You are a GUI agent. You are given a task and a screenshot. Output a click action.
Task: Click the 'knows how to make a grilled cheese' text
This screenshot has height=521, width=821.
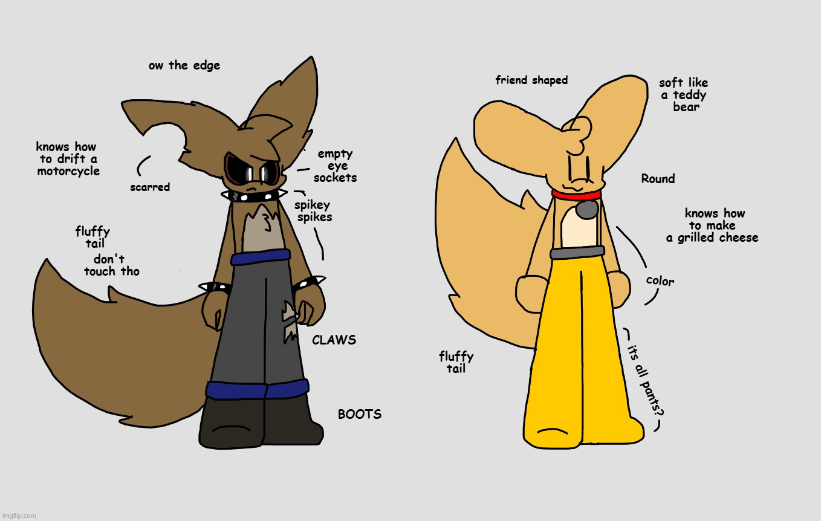coord(712,225)
